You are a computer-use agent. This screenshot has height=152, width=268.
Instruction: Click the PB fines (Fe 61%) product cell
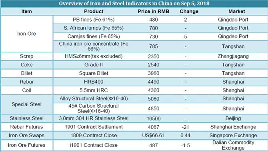94,20
